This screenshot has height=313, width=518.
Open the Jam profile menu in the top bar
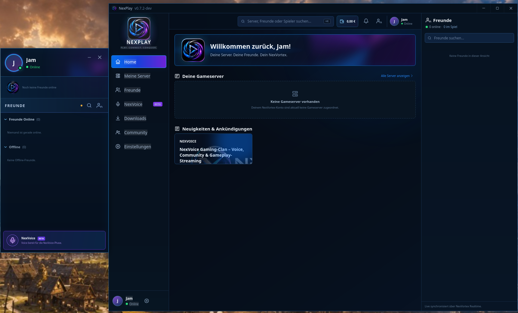tap(401, 21)
